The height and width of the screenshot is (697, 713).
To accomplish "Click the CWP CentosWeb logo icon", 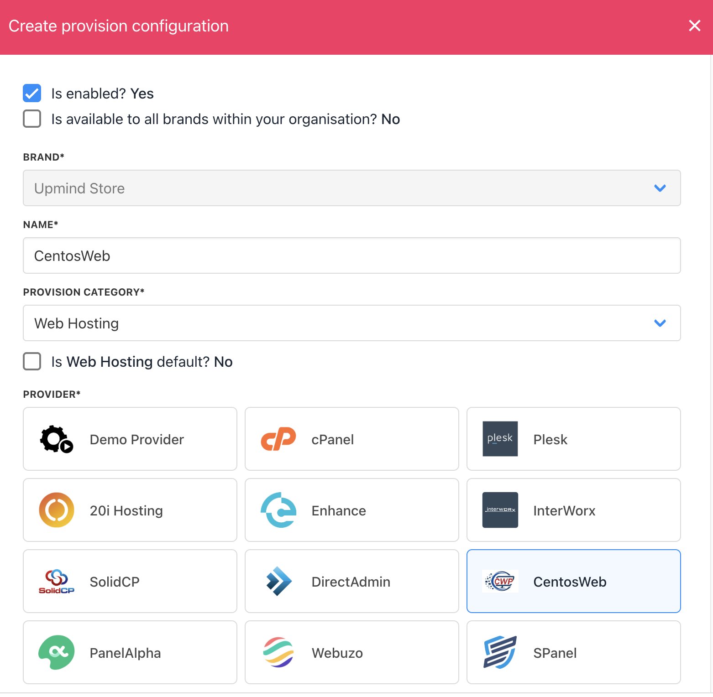I will (500, 581).
